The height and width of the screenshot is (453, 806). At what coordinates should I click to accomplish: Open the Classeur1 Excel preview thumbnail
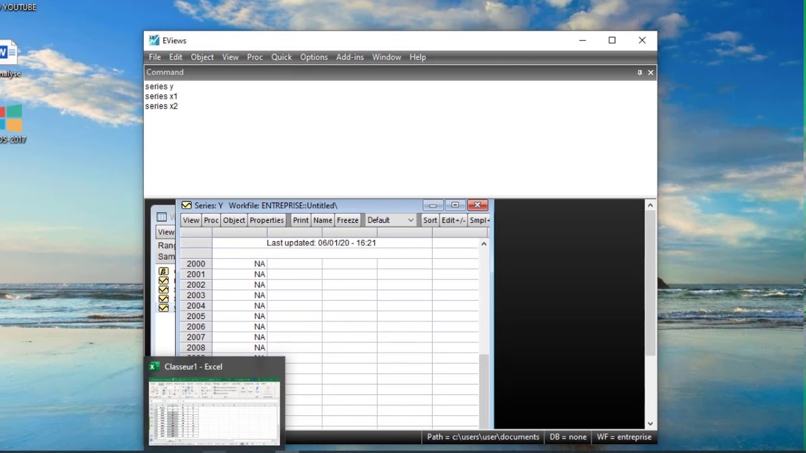click(215, 411)
